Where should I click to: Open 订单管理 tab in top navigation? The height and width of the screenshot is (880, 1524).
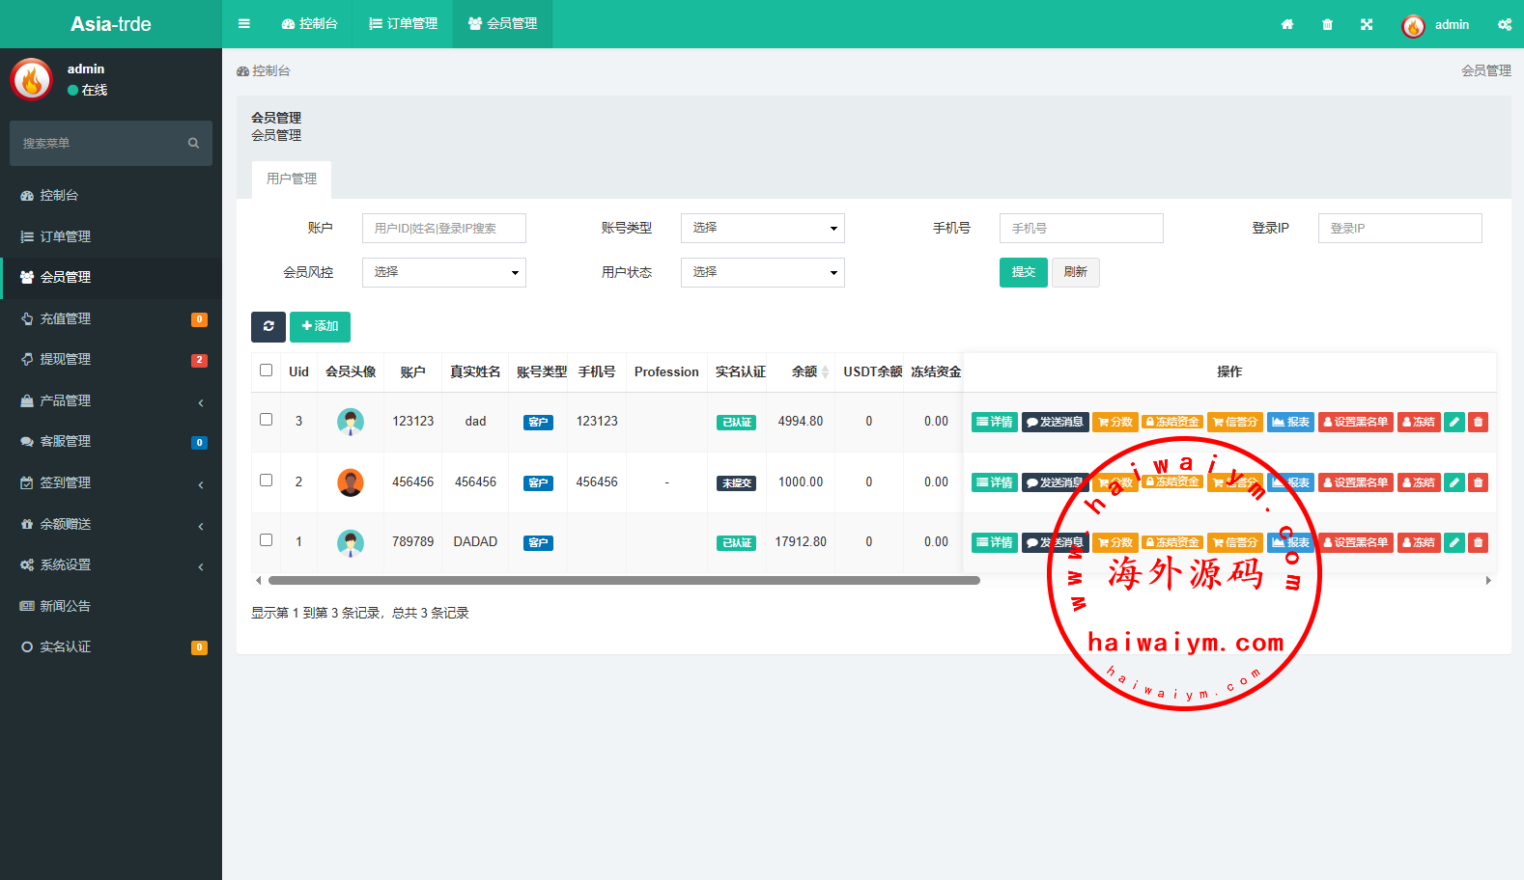point(404,24)
